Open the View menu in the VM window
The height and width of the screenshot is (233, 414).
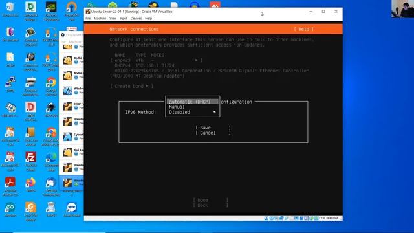tap(113, 19)
